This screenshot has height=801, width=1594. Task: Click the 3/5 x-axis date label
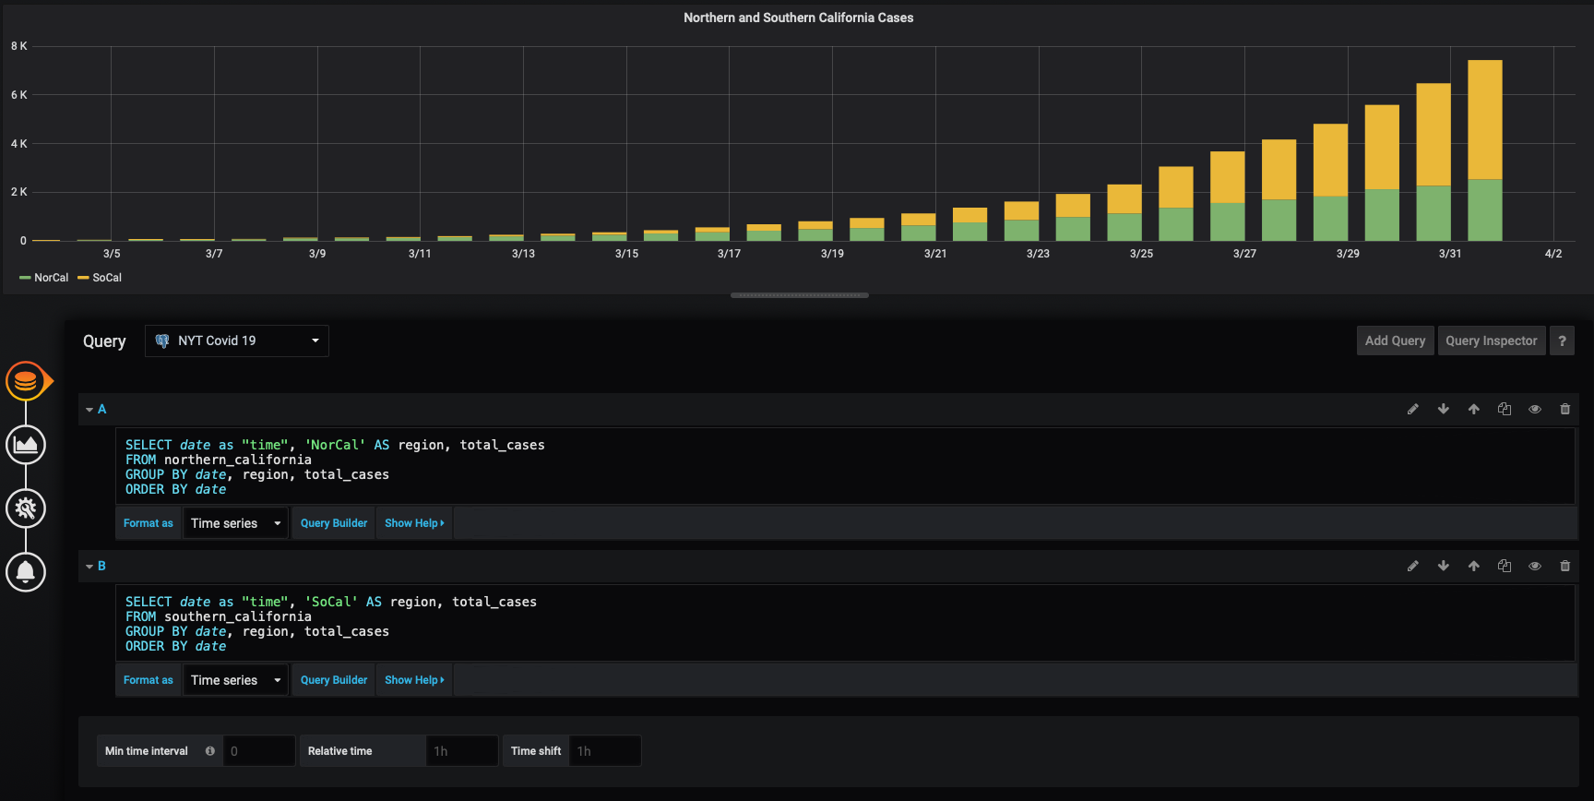[112, 254]
